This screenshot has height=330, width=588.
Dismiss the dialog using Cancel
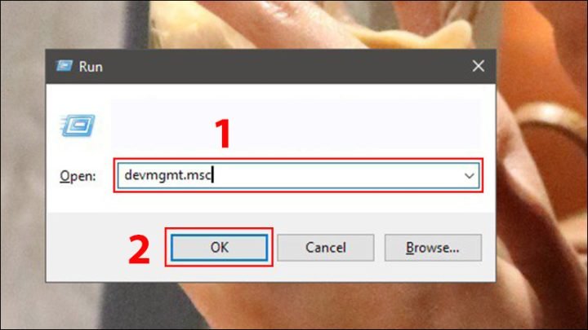tap(326, 248)
